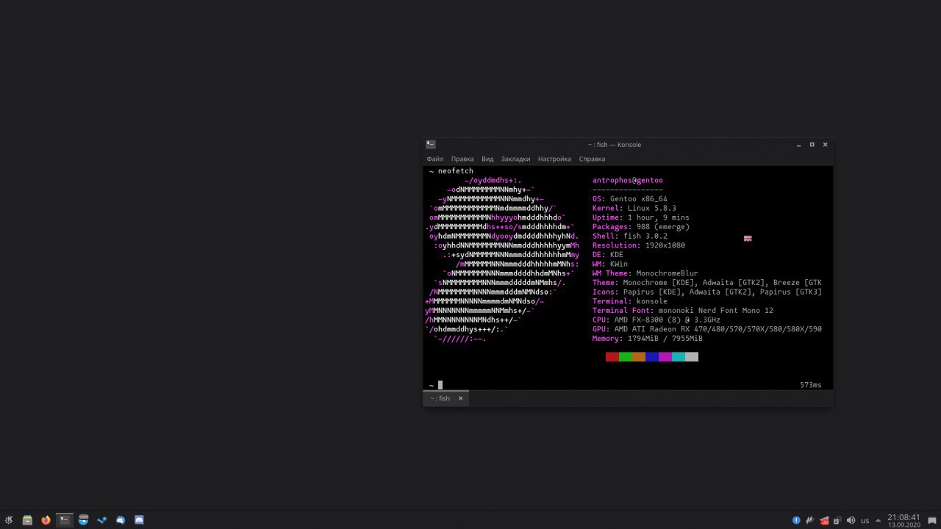Close the Konsole window

(826, 145)
